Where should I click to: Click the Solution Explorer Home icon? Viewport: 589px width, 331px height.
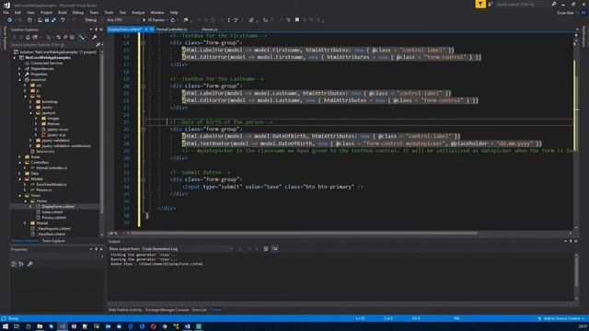tap(28, 37)
